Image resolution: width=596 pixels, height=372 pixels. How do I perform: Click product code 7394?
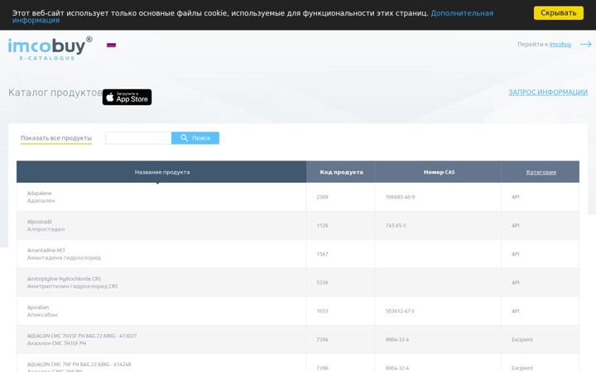pos(322,340)
